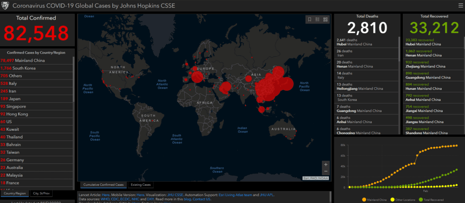
Task: Zoom out on the map with minus
Action: pos(326,172)
